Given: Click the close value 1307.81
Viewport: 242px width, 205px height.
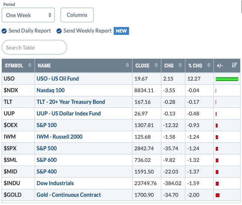Looking at the screenshot, I should click(144, 125).
